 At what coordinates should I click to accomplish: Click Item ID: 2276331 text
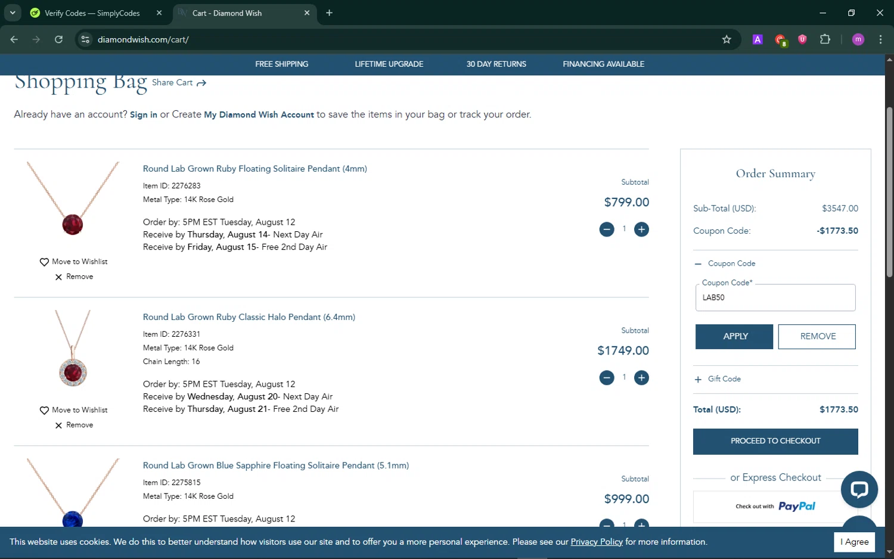coord(172,334)
